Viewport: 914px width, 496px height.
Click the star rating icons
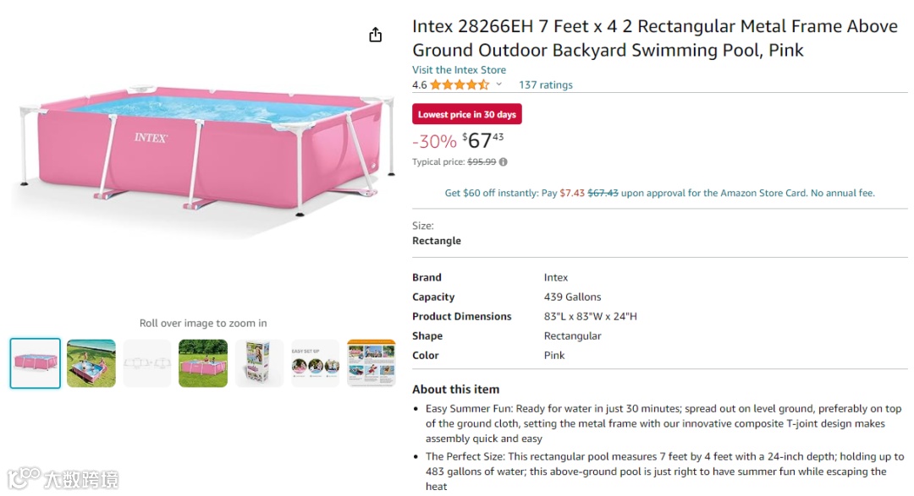pos(459,84)
